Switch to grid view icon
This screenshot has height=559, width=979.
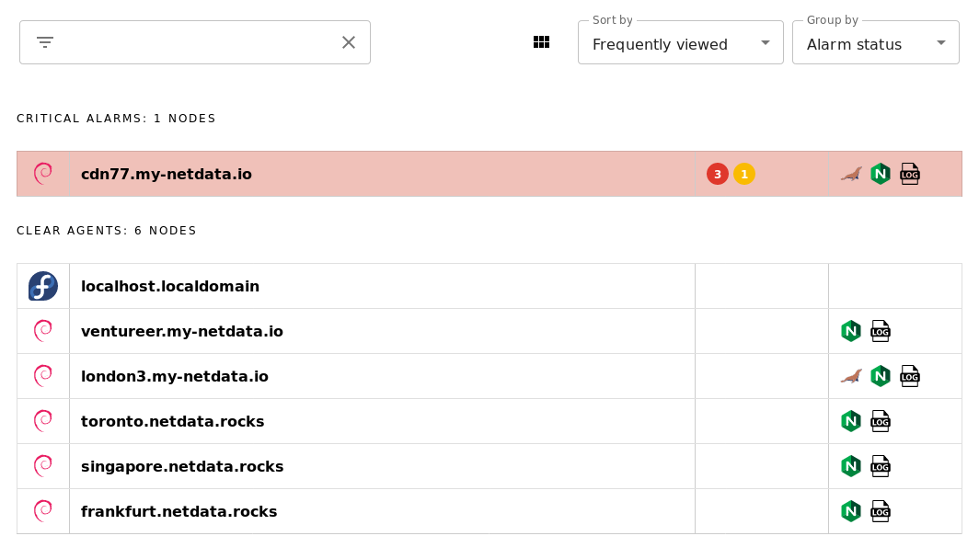[x=541, y=41]
